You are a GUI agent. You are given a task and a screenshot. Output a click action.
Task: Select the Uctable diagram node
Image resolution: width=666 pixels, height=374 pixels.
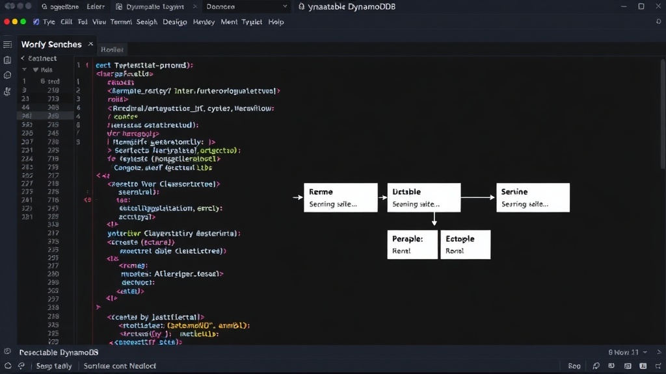tap(424, 197)
